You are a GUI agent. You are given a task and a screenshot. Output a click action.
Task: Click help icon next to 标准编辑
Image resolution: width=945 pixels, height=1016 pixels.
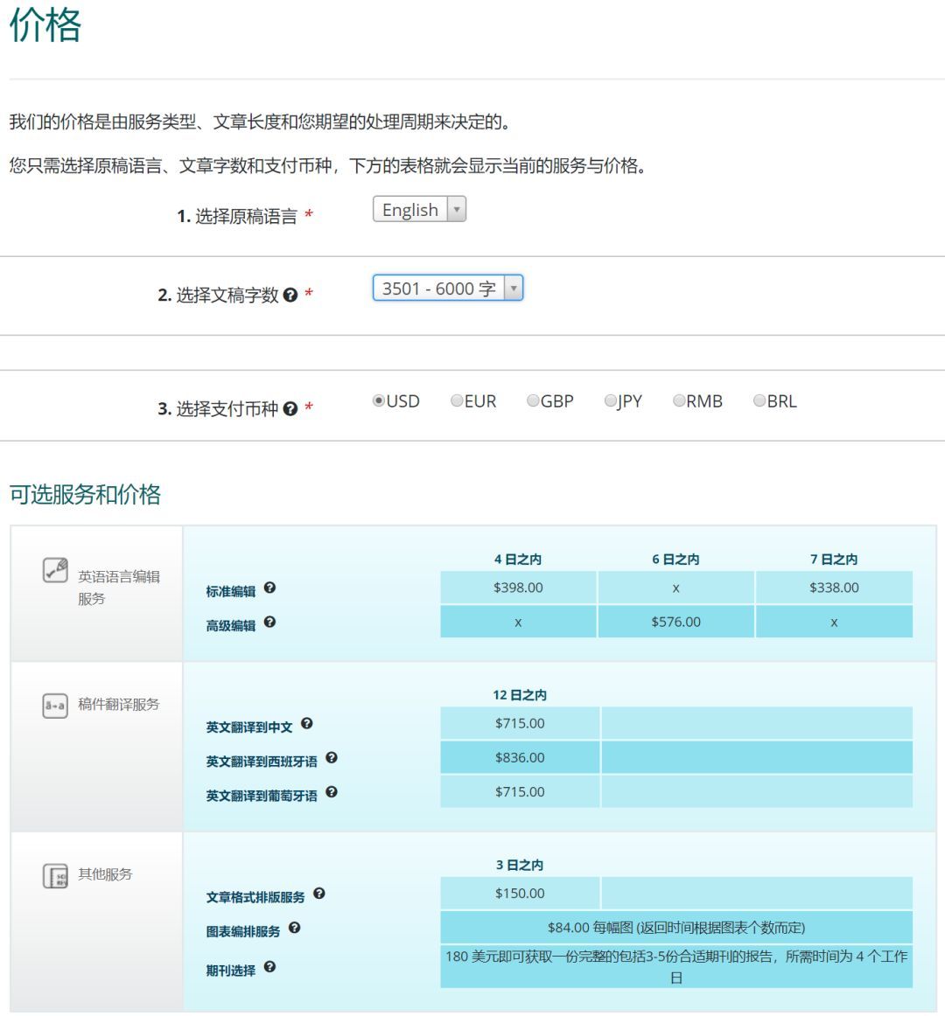point(269,588)
